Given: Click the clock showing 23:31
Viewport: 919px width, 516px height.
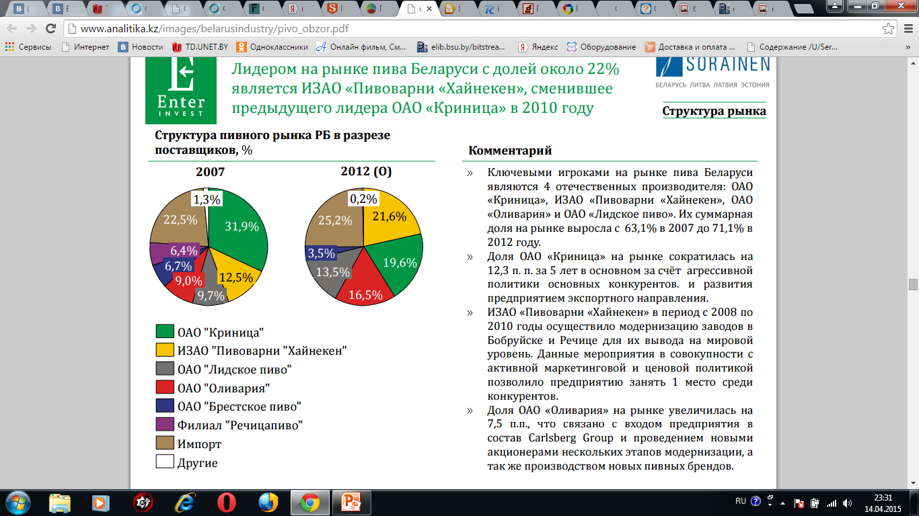Looking at the screenshot, I should pos(883,503).
